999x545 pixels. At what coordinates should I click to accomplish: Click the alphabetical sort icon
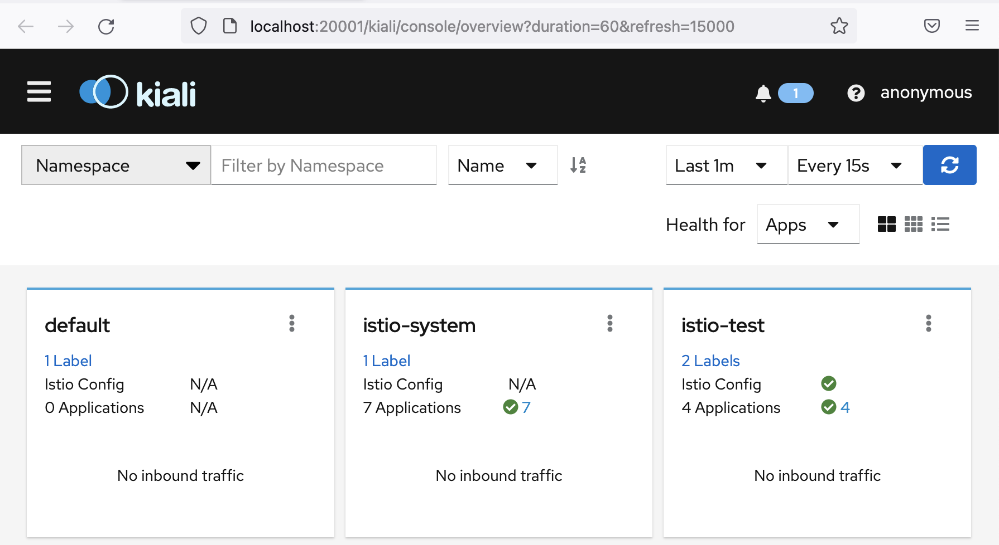coord(579,165)
